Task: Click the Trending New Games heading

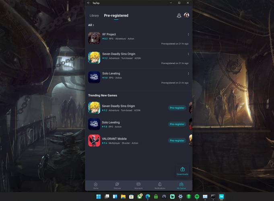Action: (103, 95)
